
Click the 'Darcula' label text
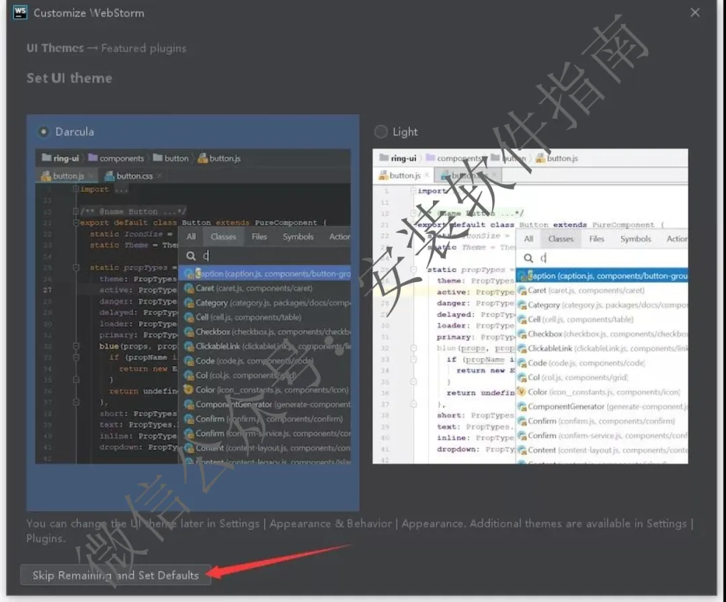coord(75,132)
